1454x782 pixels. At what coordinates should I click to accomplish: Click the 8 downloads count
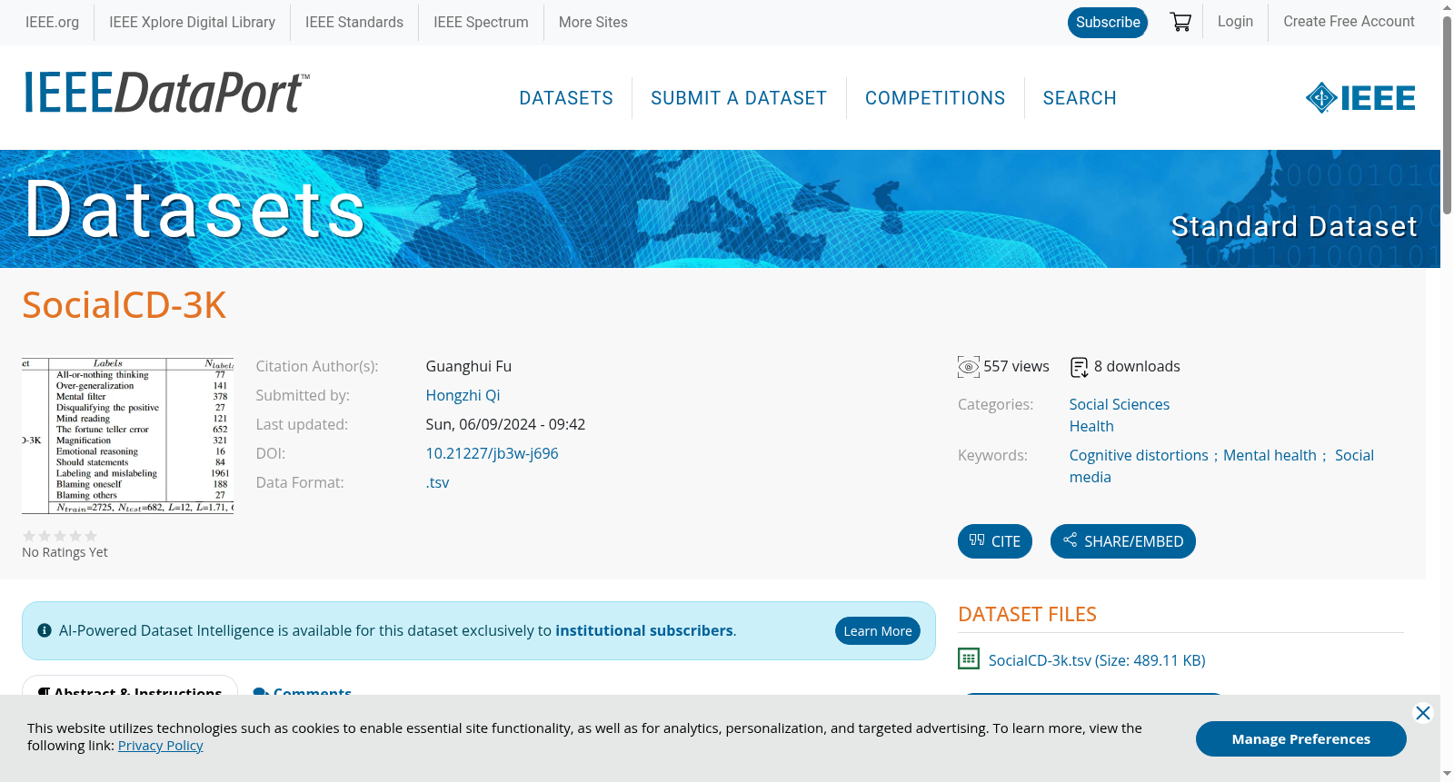[1137, 366]
